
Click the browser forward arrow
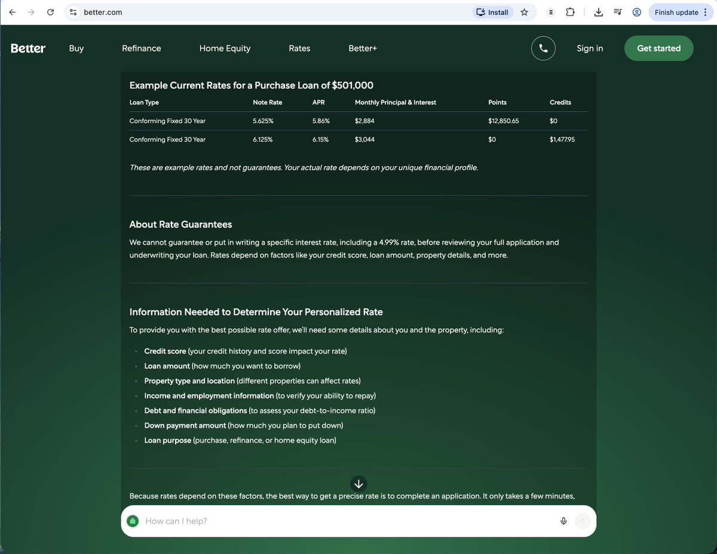point(31,12)
